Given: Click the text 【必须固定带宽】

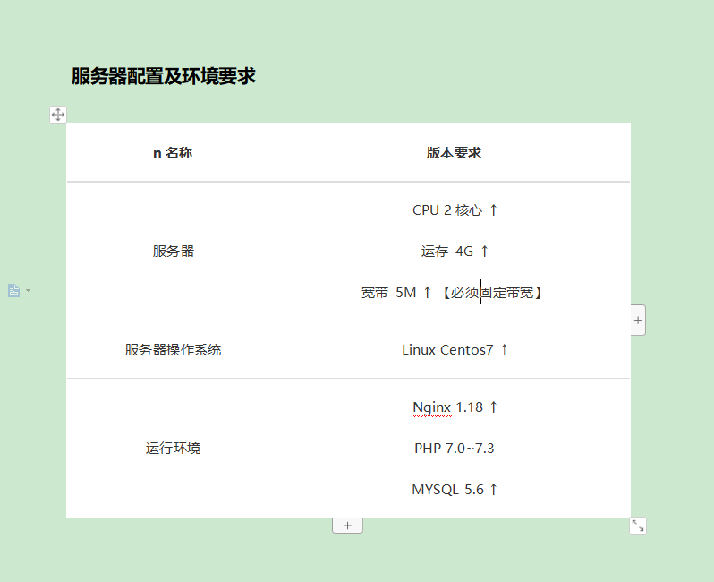Looking at the screenshot, I should (x=492, y=292).
